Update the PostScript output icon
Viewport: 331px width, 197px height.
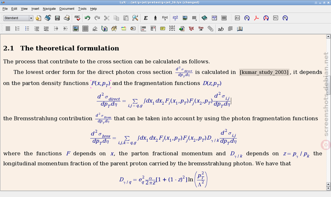285,18
